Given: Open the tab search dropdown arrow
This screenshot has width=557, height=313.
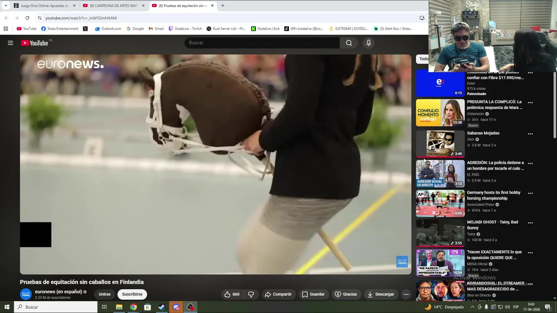Looking at the screenshot, I should pyautogui.click(x=6, y=6).
